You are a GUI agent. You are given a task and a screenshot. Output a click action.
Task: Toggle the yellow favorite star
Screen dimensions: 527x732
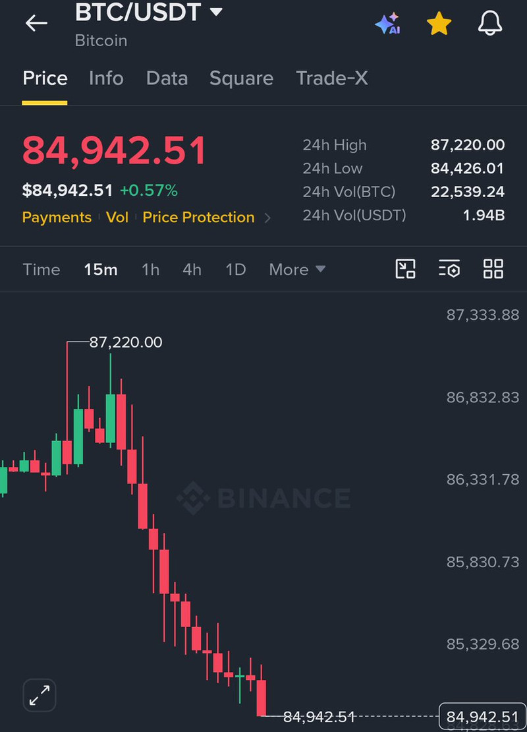click(x=439, y=24)
